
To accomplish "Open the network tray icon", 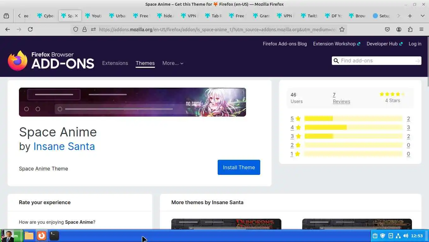I will click(398, 236).
